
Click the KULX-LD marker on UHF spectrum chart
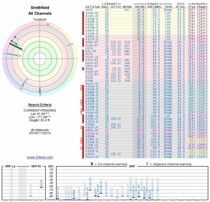[x=57, y=199]
